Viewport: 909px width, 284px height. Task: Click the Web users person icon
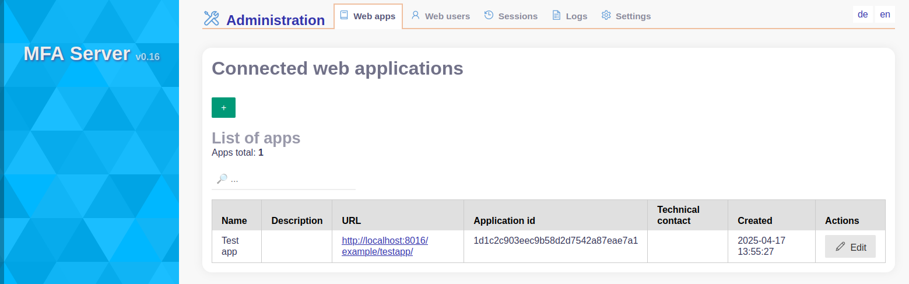(x=416, y=15)
